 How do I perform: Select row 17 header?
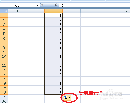click(x=4, y=88)
